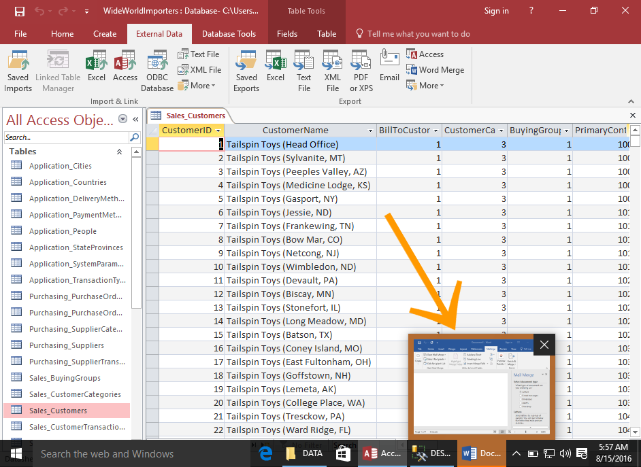The width and height of the screenshot is (641, 467).
Task: Open the Windows Start menu
Action: pos(16,453)
